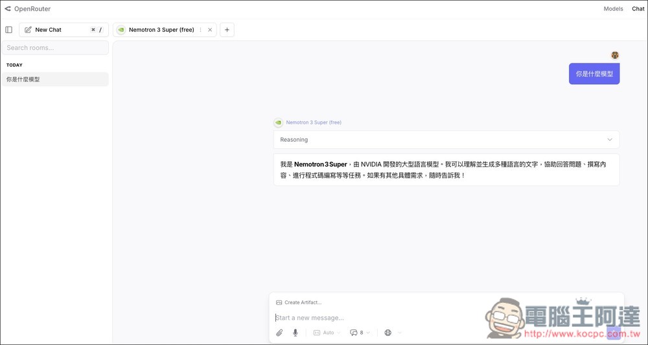Go to the Models page
Viewport: 648px width, 345px height.
[x=613, y=8]
